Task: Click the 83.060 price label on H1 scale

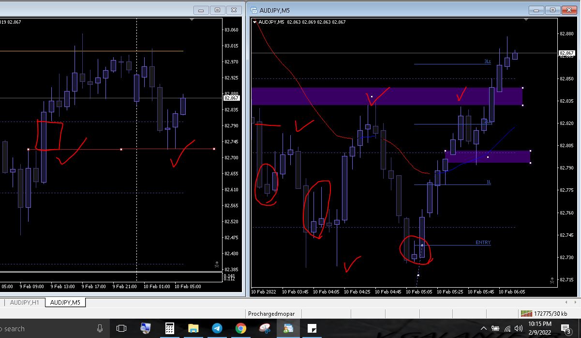Action: point(231,30)
